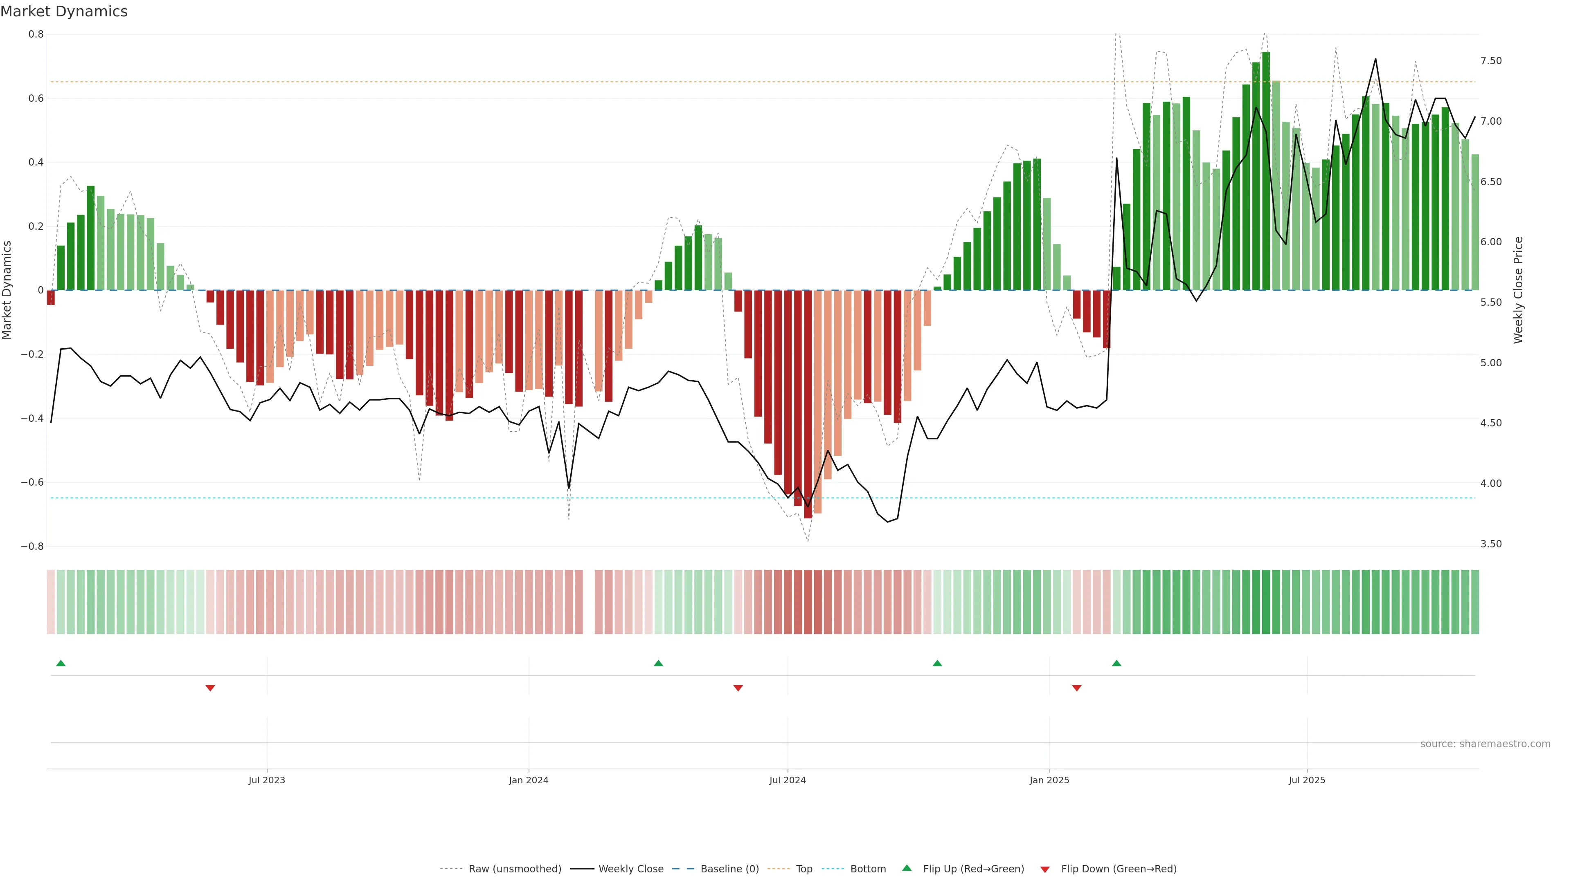This screenshot has width=1571, height=883.
Task: Click the Jan 2025 x-axis label
Action: click(x=1049, y=780)
